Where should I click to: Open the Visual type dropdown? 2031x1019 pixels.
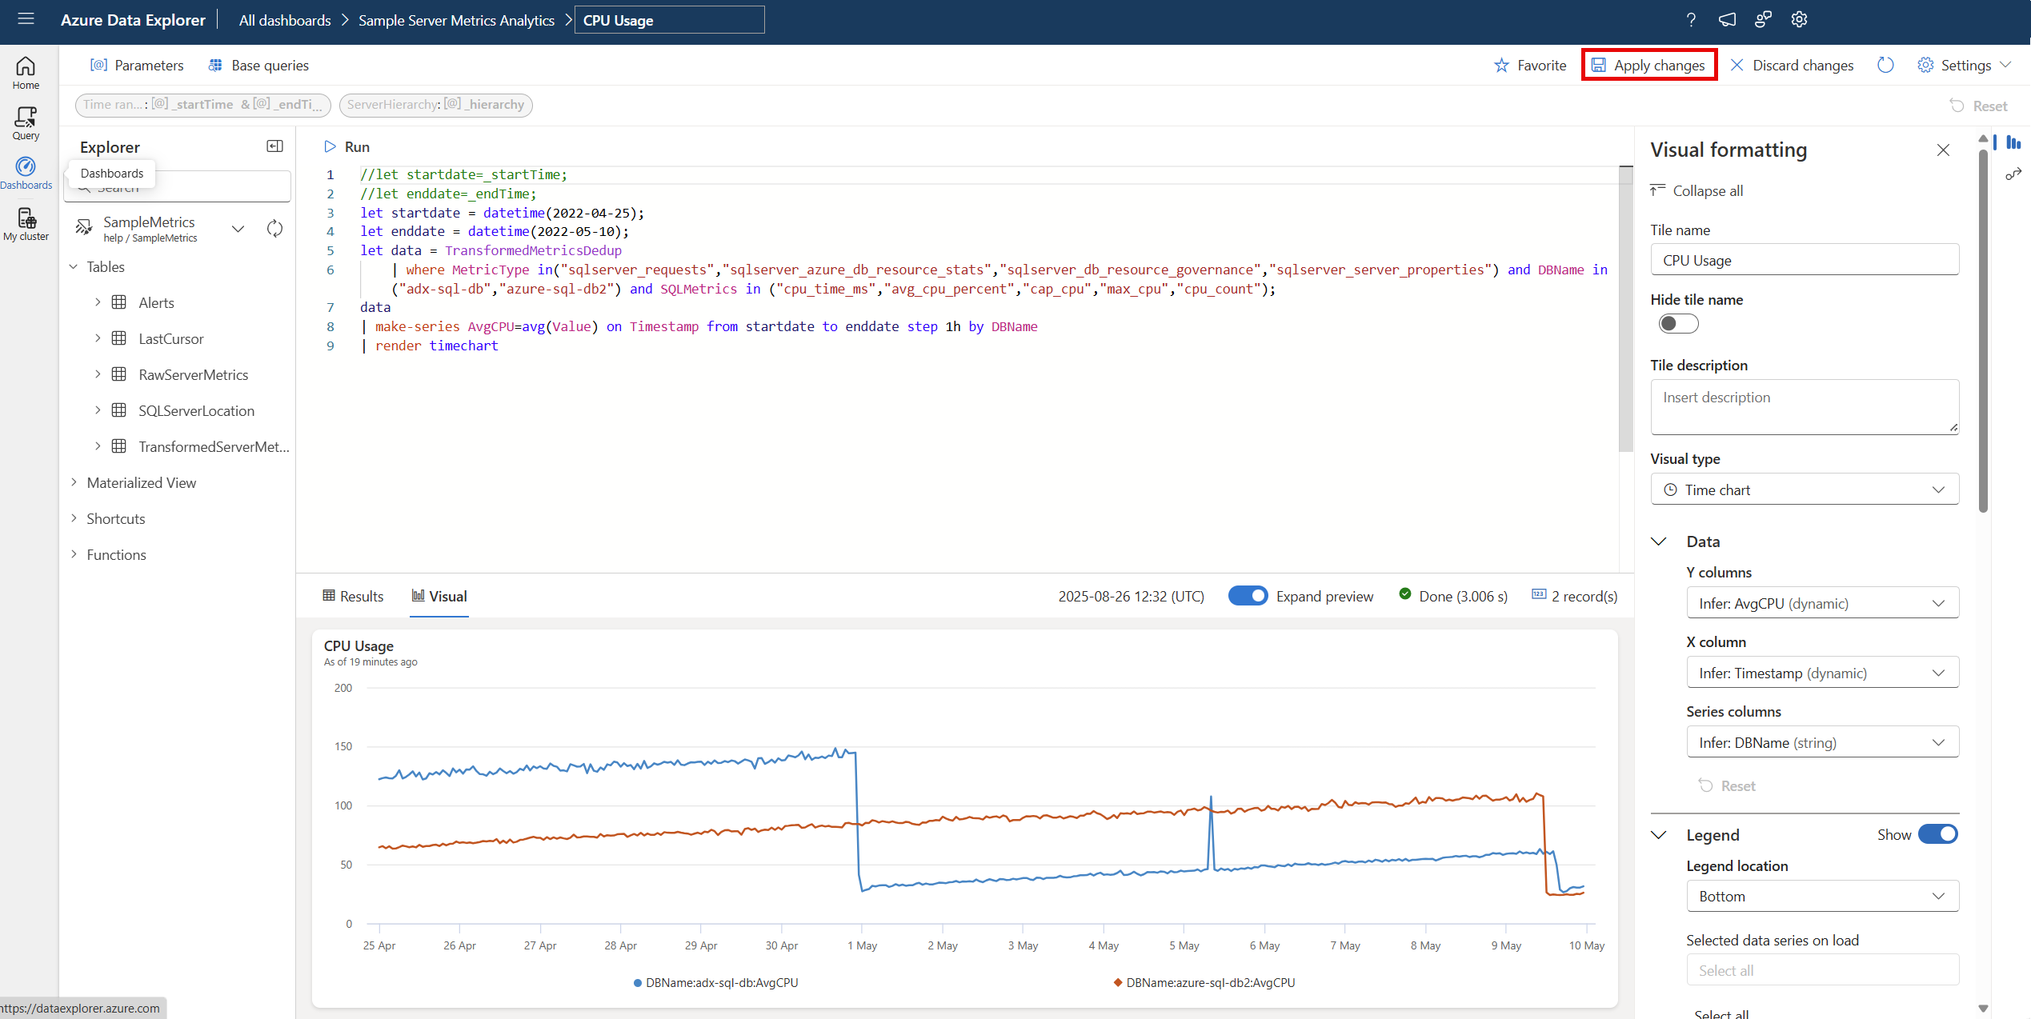[1804, 489]
